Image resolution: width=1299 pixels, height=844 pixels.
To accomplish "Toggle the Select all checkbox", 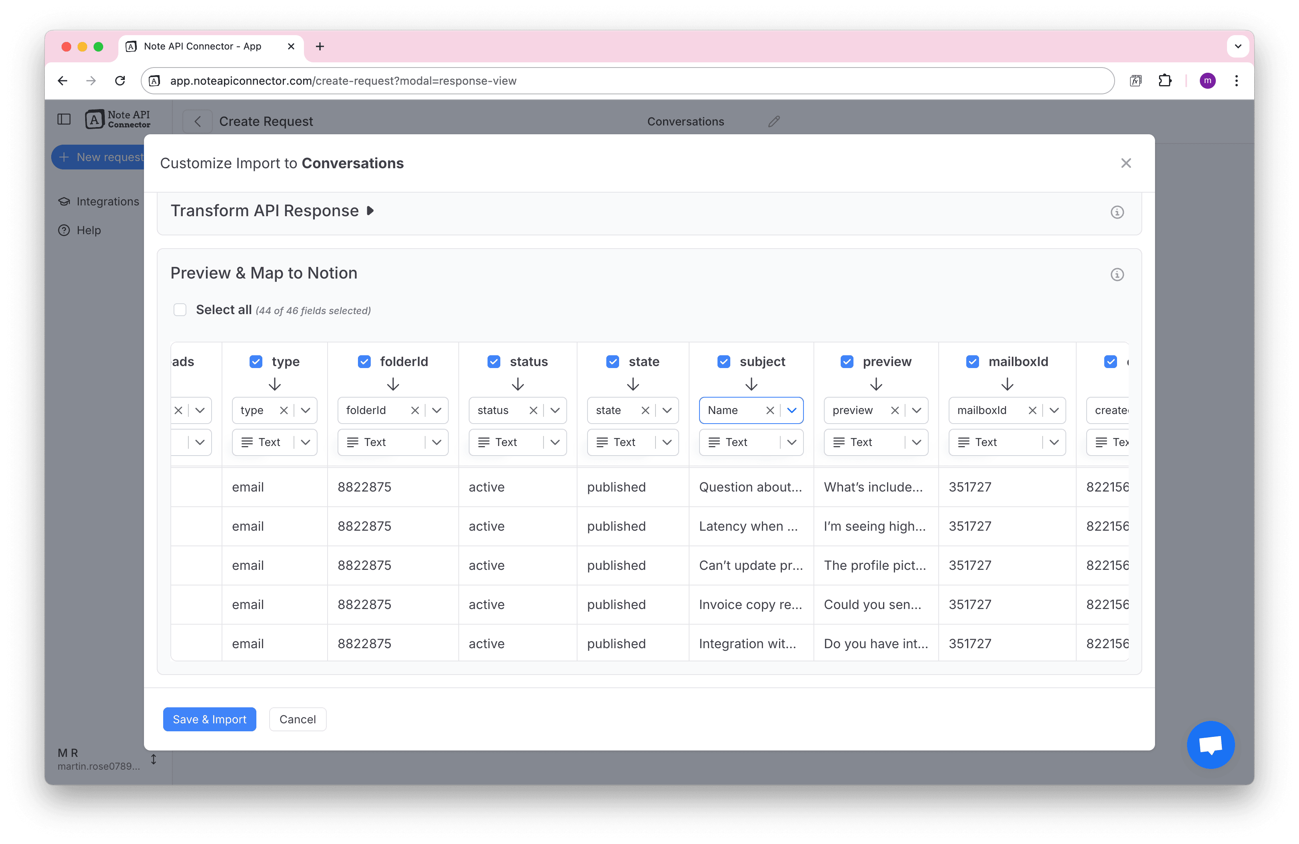I will [x=180, y=310].
